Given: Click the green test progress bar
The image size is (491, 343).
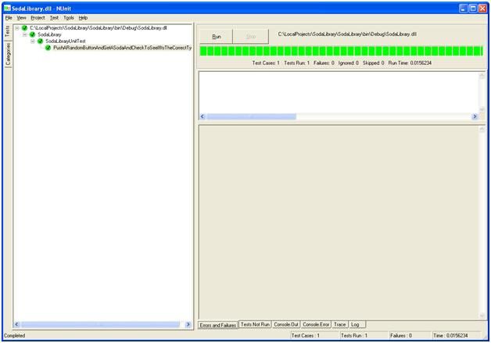Looking at the screenshot, I should [x=342, y=51].
